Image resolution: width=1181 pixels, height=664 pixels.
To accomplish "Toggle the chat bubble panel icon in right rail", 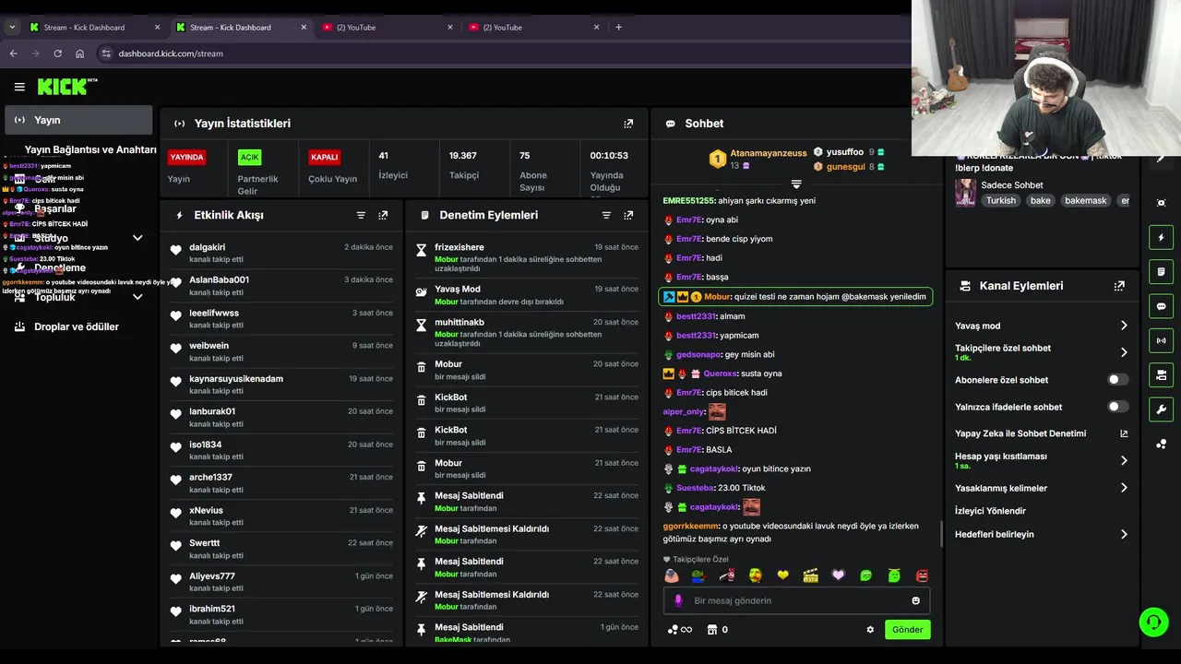I will point(1161,306).
